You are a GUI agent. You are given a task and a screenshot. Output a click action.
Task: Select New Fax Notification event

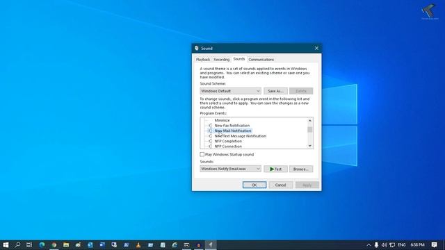click(232, 126)
